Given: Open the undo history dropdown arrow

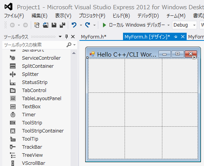Looking at the screenshot, I should point(81,25).
